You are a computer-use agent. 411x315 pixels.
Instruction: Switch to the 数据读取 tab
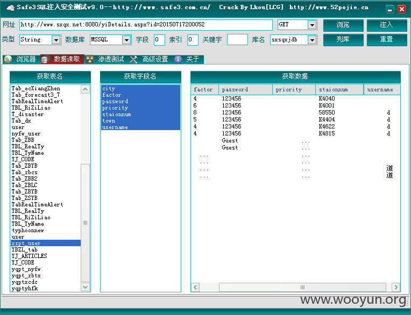point(62,59)
